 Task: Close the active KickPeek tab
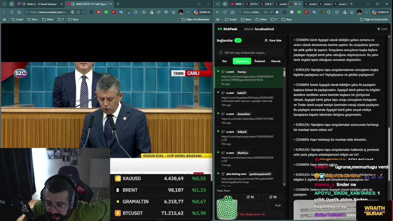(299, 4)
